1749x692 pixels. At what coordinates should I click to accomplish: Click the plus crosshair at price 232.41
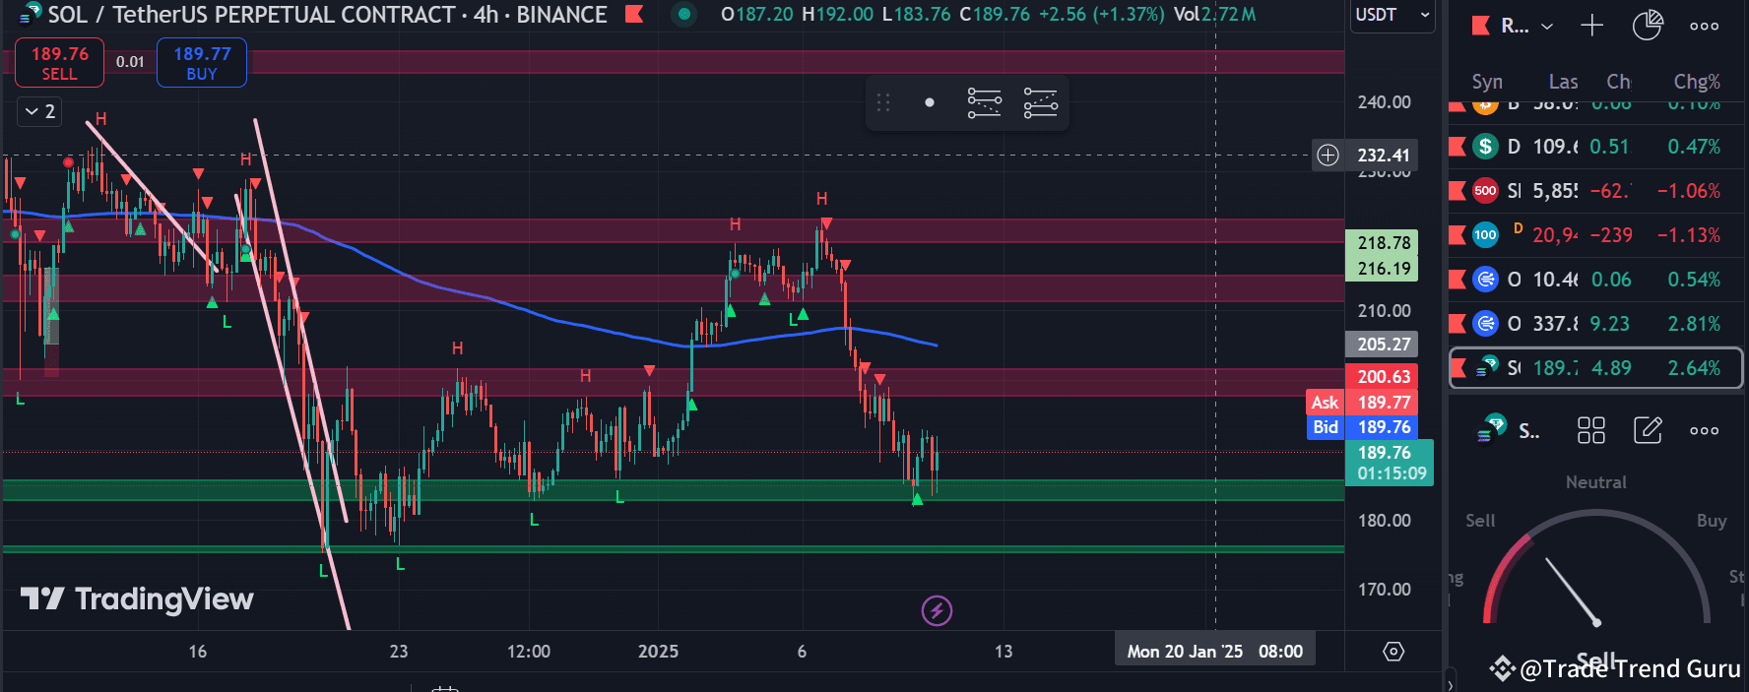(x=1328, y=155)
